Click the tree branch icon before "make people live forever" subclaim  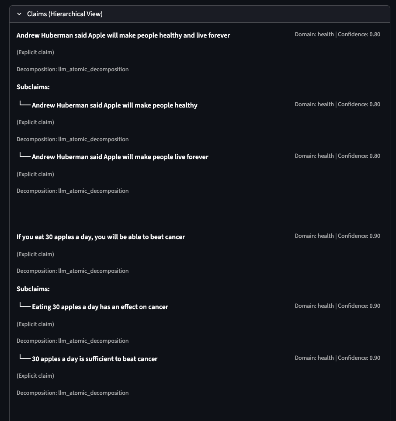24,157
